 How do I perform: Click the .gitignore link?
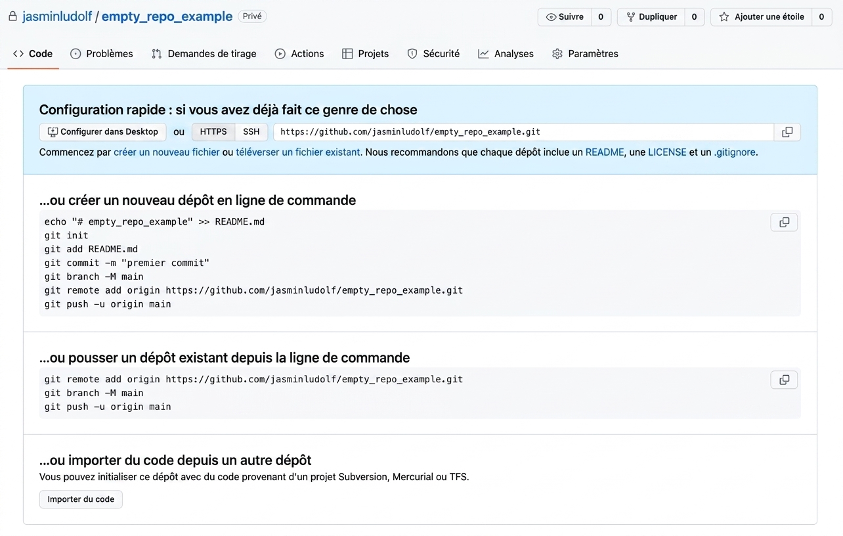pyautogui.click(x=735, y=152)
